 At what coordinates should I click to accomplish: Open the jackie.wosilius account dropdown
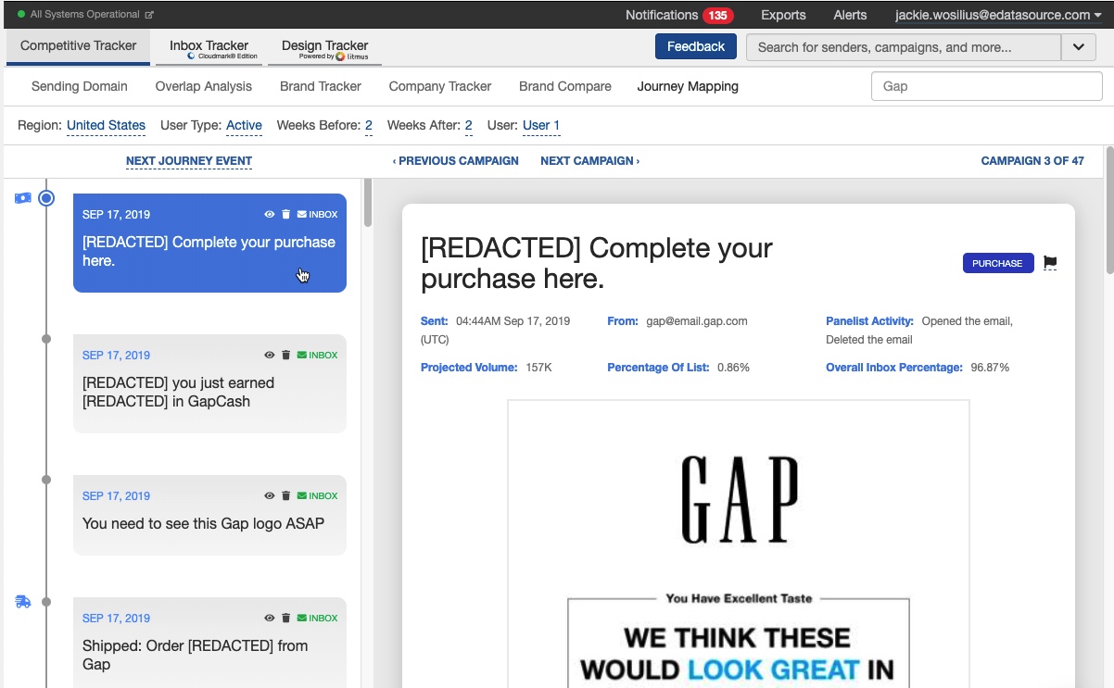(997, 15)
